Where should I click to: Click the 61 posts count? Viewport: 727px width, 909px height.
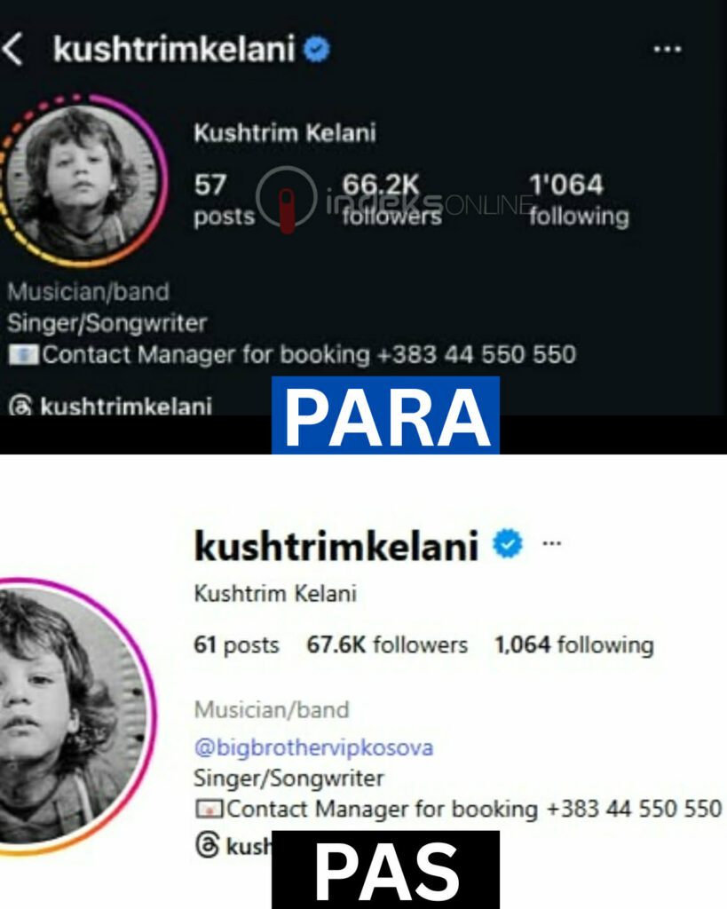236,644
